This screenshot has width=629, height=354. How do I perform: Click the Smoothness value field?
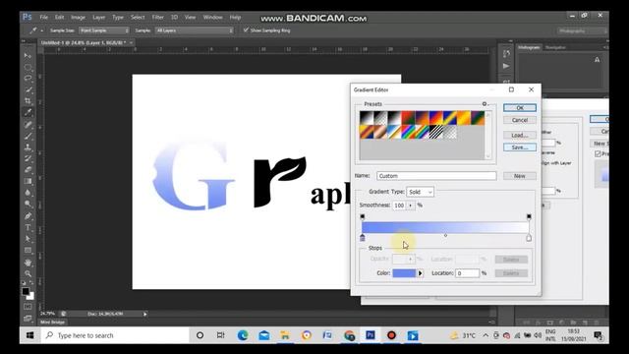tap(400, 206)
